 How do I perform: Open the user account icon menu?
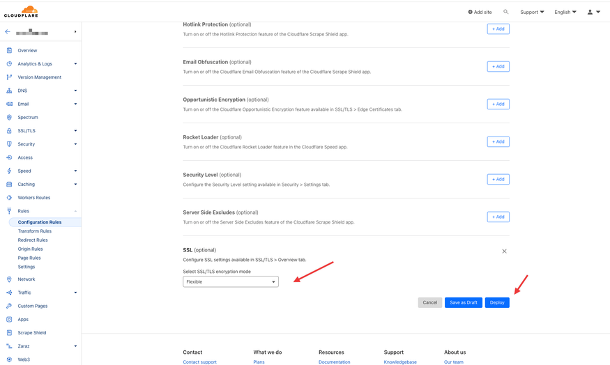(x=590, y=12)
